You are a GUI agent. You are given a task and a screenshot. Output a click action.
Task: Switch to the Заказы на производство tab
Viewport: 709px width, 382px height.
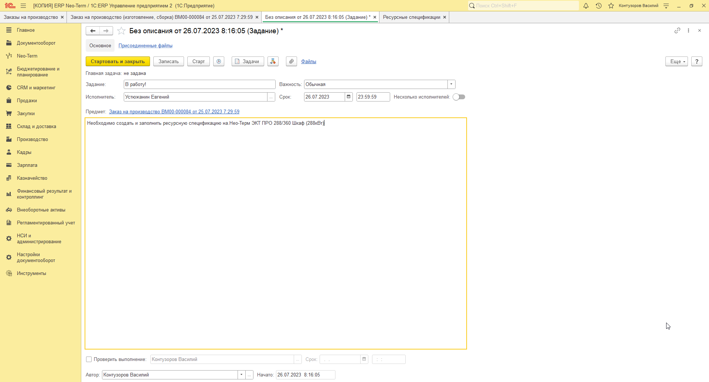pos(31,17)
